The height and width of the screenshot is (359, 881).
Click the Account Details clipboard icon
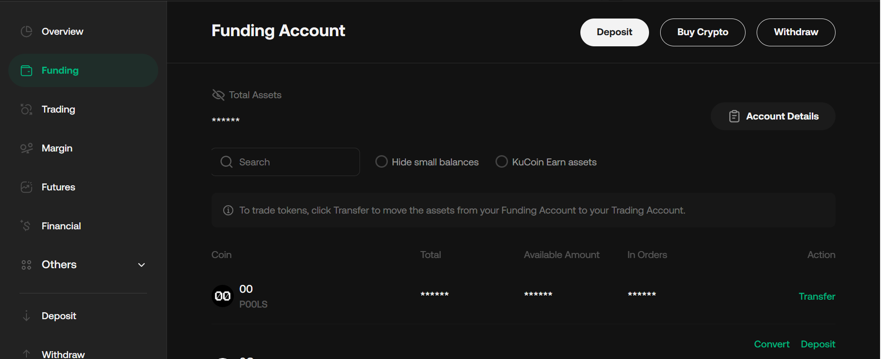coord(734,116)
